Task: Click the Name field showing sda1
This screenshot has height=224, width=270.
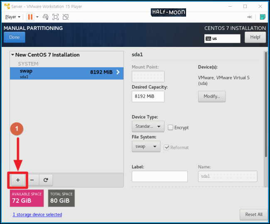Action: coord(228,177)
